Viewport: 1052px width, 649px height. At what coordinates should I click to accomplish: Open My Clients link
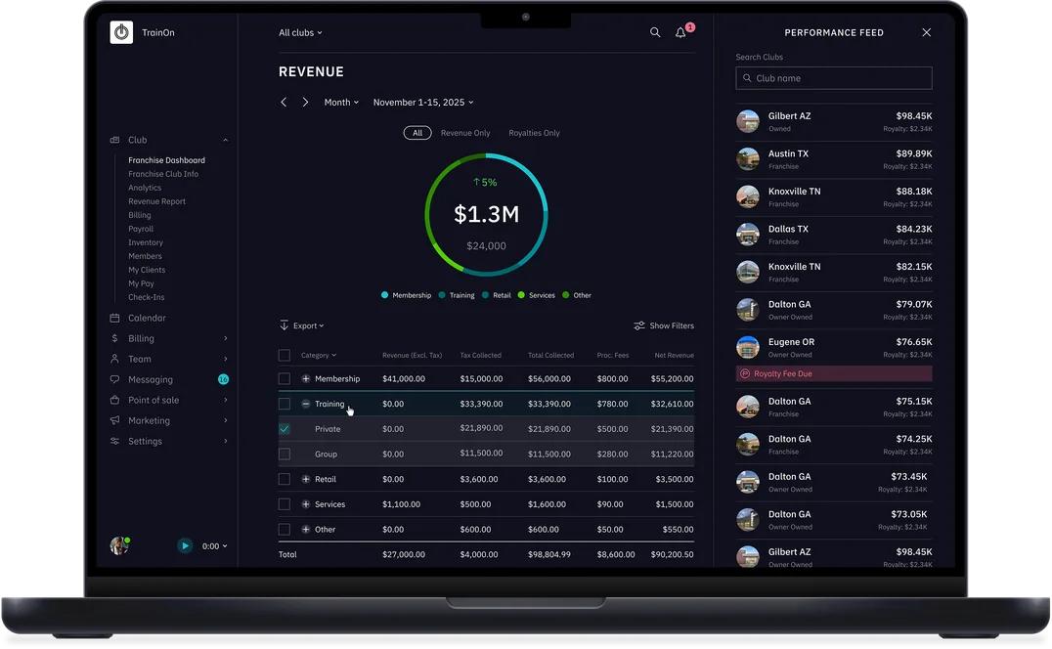coord(147,270)
